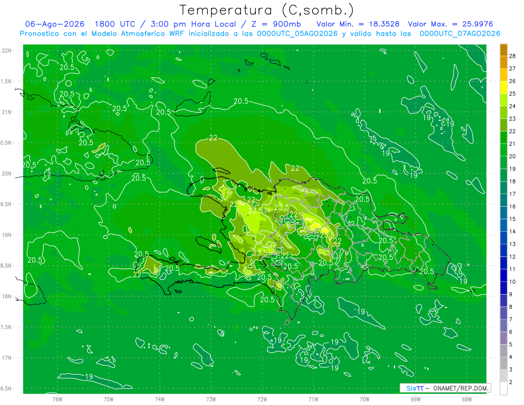This screenshot has height=405, width=524.
Task: Click the '27' label on the color scale
Action: coord(512,69)
